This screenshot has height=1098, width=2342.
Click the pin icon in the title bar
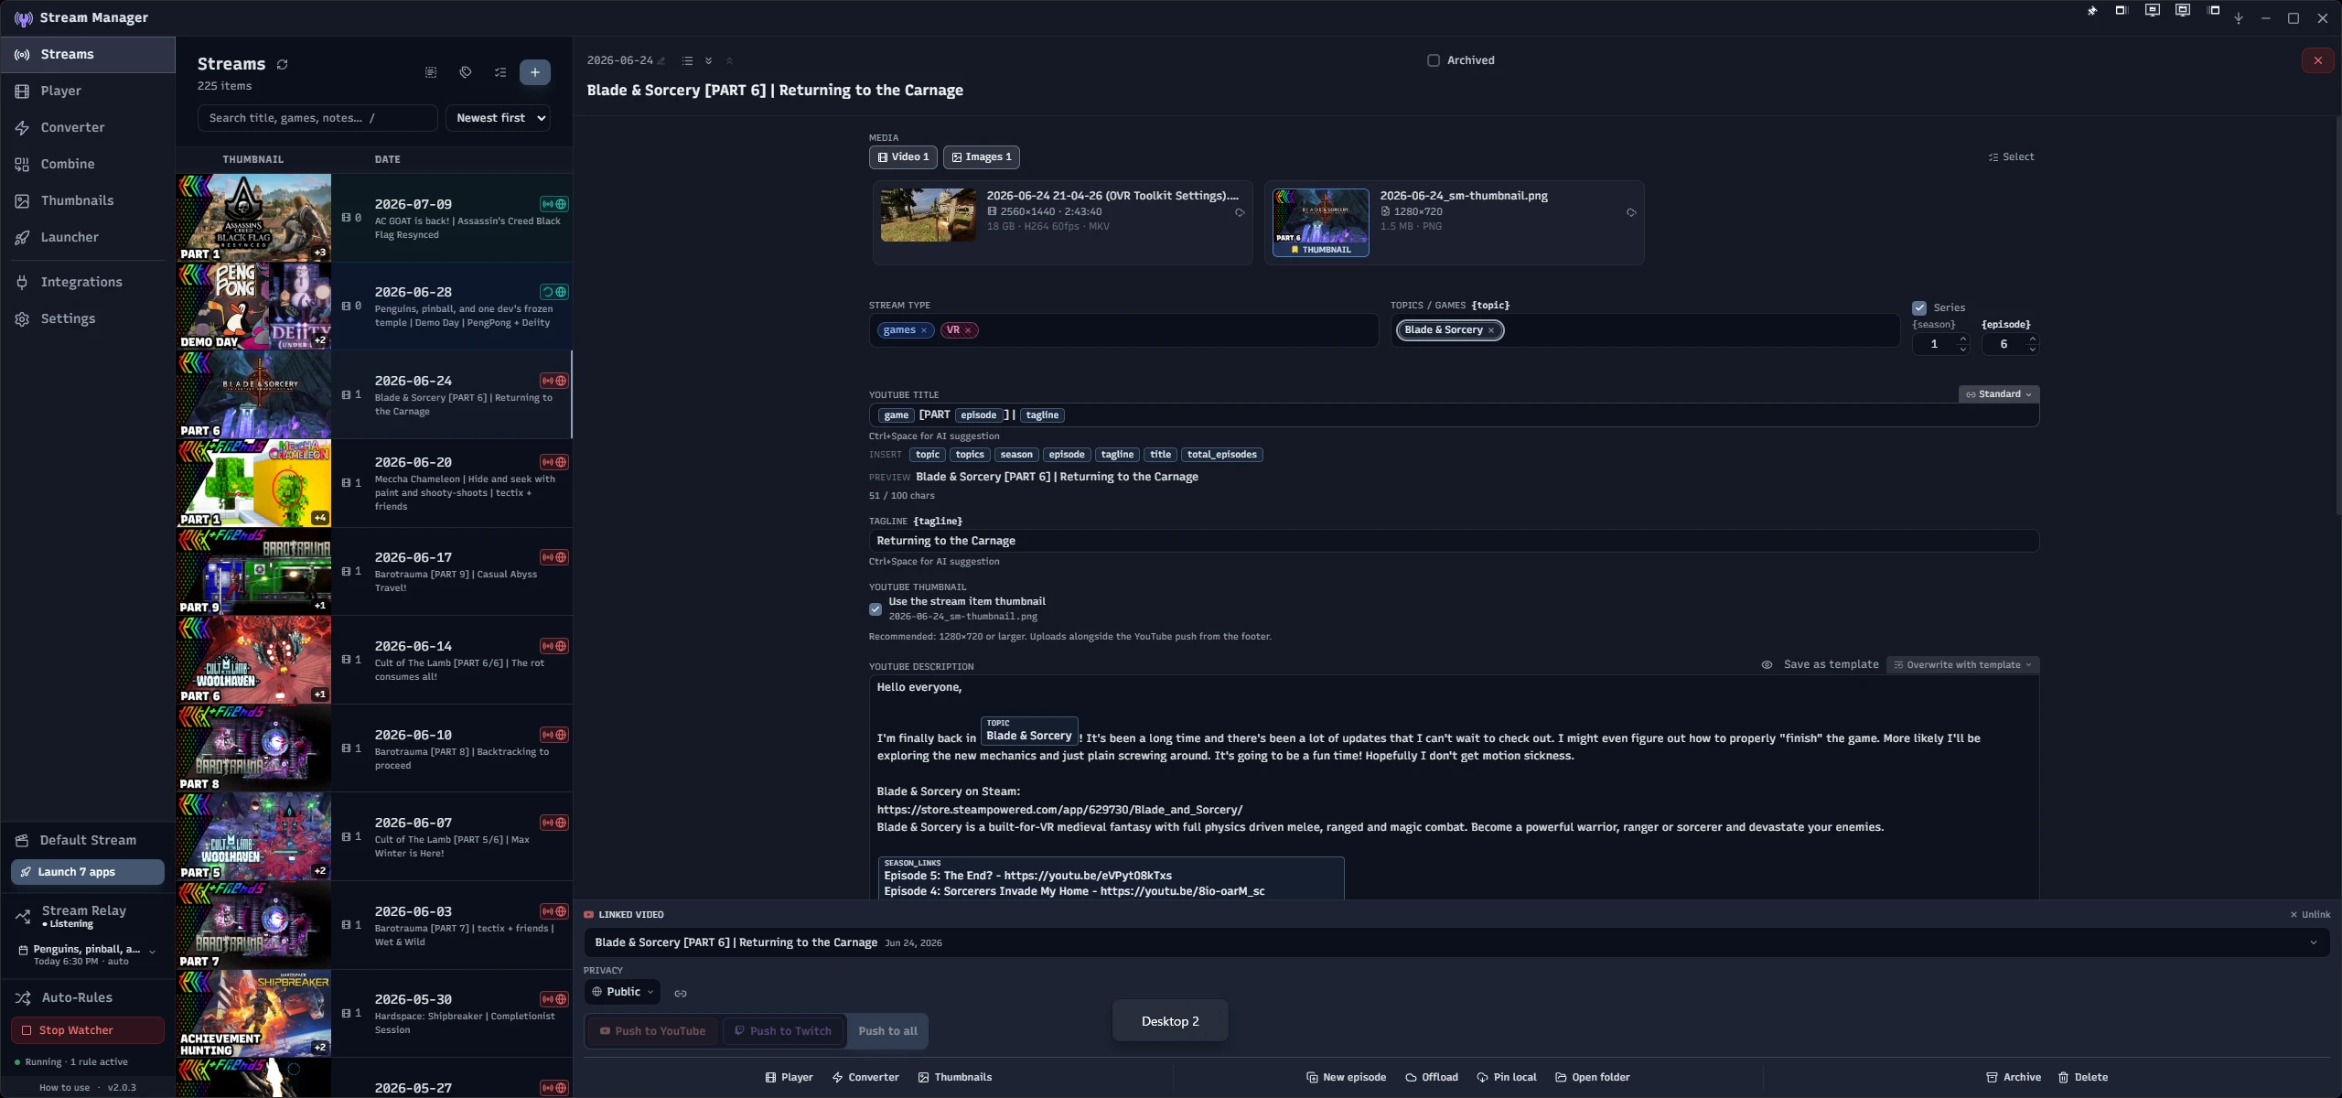[x=2092, y=11]
